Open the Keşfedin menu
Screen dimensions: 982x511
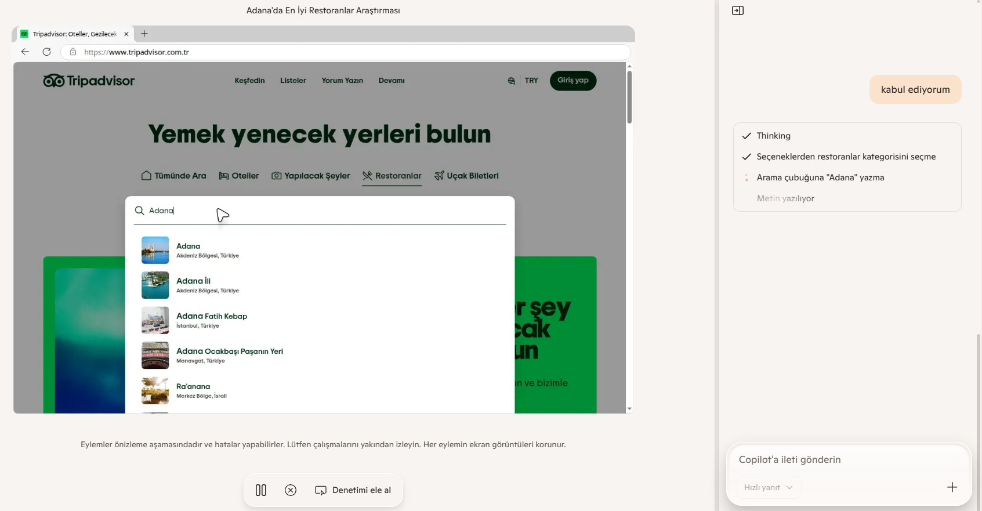coord(249,81)
